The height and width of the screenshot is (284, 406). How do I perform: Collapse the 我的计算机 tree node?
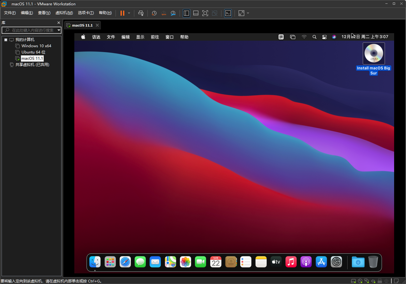tap(6, 40)
